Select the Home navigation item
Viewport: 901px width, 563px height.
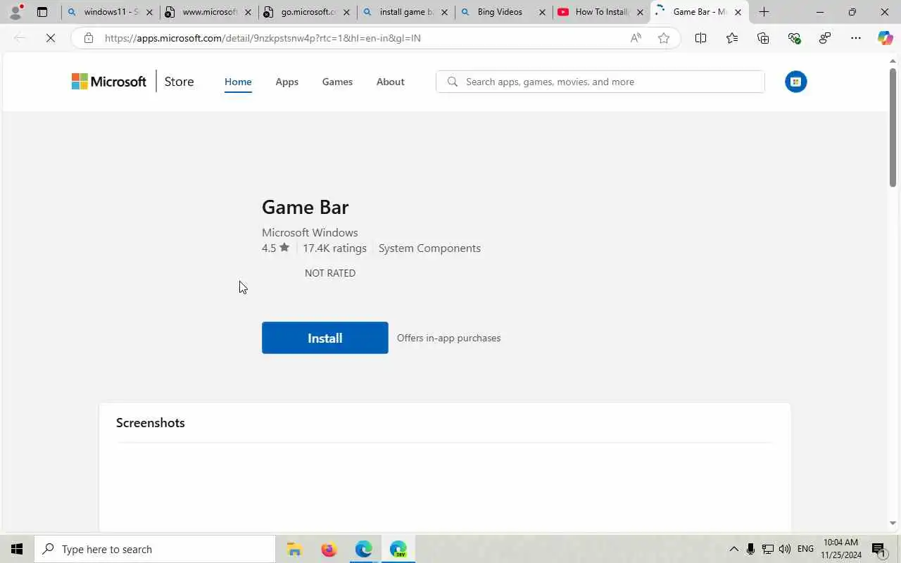coord(238,82)
